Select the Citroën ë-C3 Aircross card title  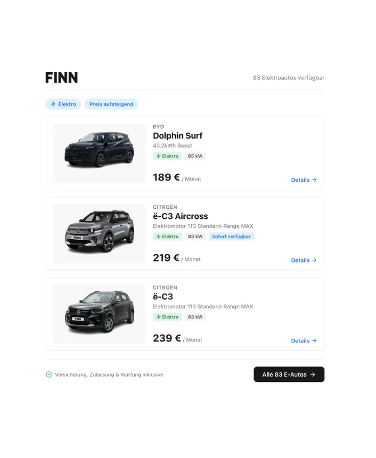tap(181, 216)
